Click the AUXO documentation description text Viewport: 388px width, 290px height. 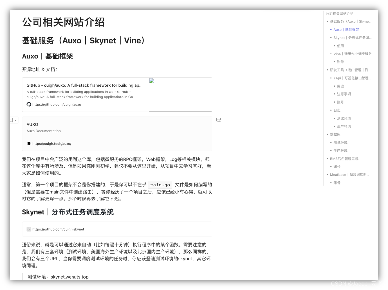point(44,131)
